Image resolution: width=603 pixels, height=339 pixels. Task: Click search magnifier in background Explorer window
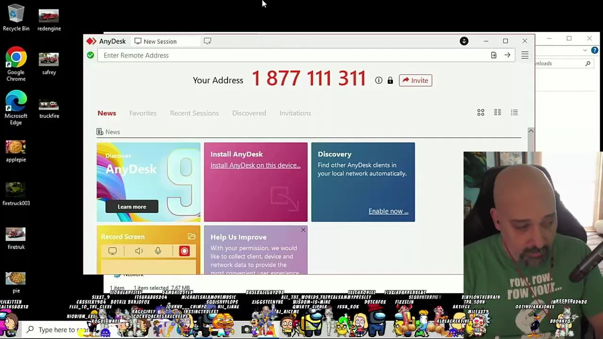[x=588, y=64]
